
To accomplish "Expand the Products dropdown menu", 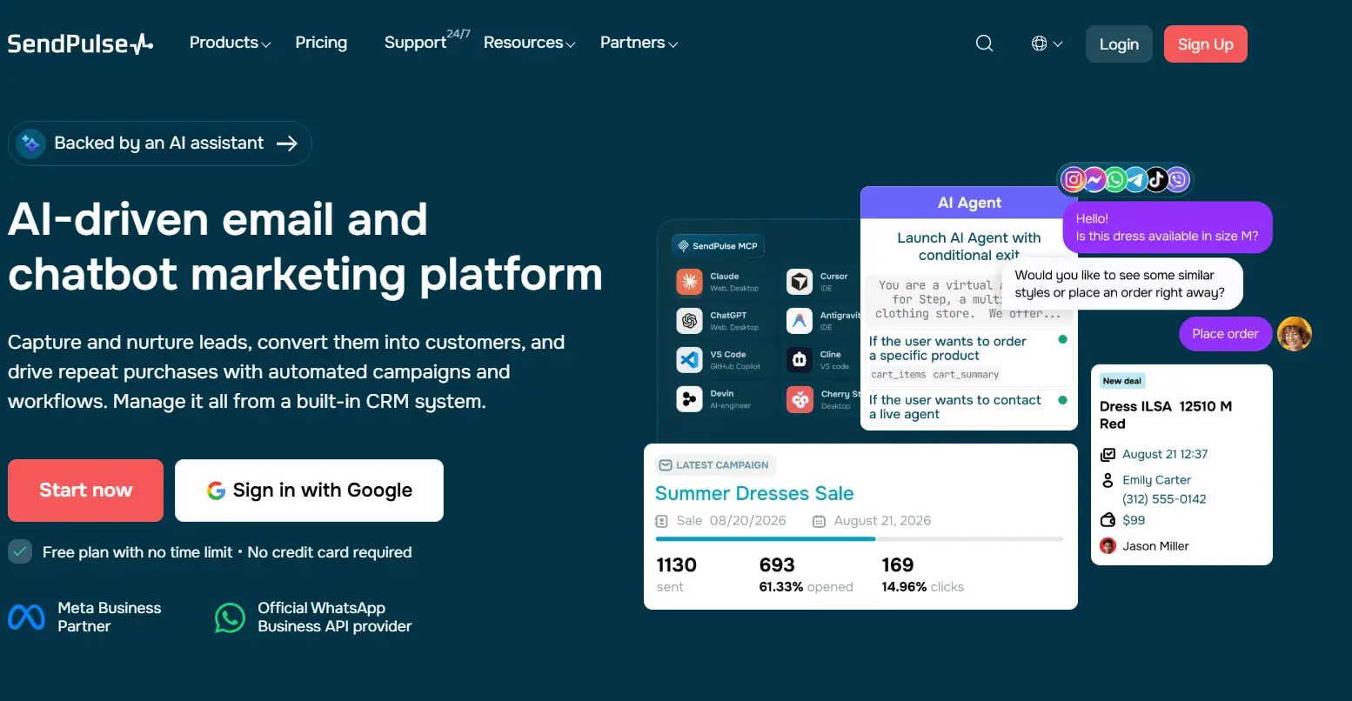I will [230, 43].
